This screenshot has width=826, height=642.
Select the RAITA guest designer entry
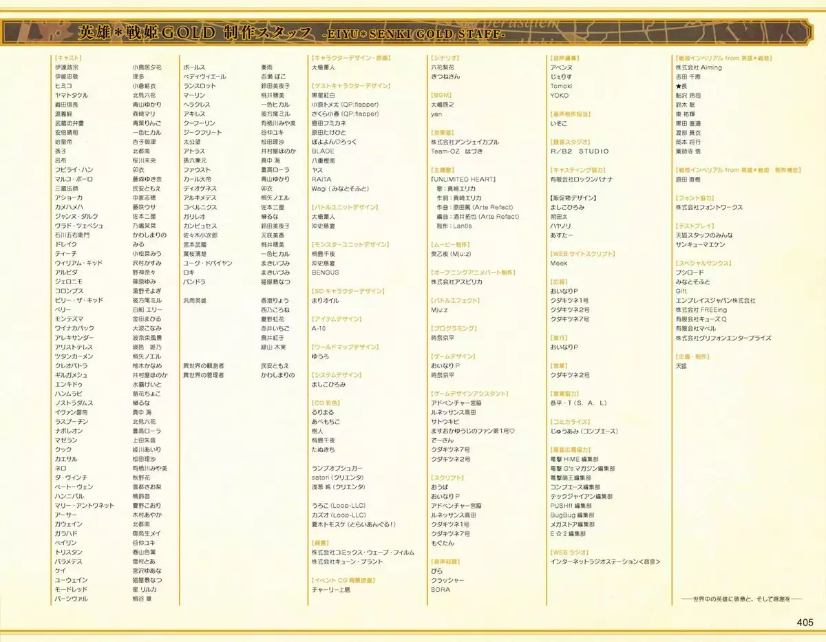point(321,179)
